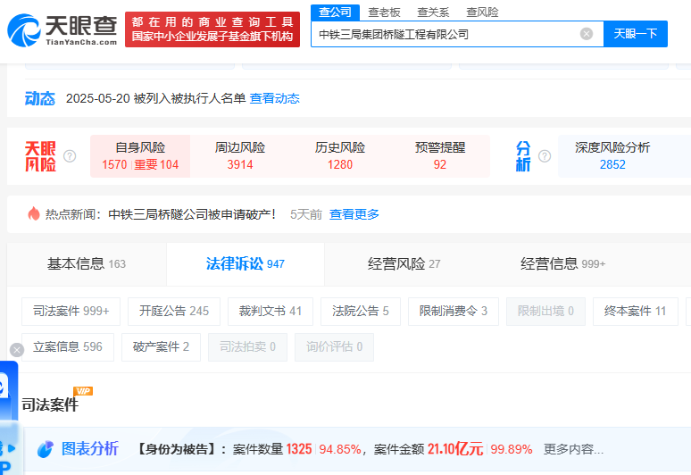Click the TianYanCha logo
This screenshot has height=475, width=691.
pyautogui.click(x=62, y=29)
